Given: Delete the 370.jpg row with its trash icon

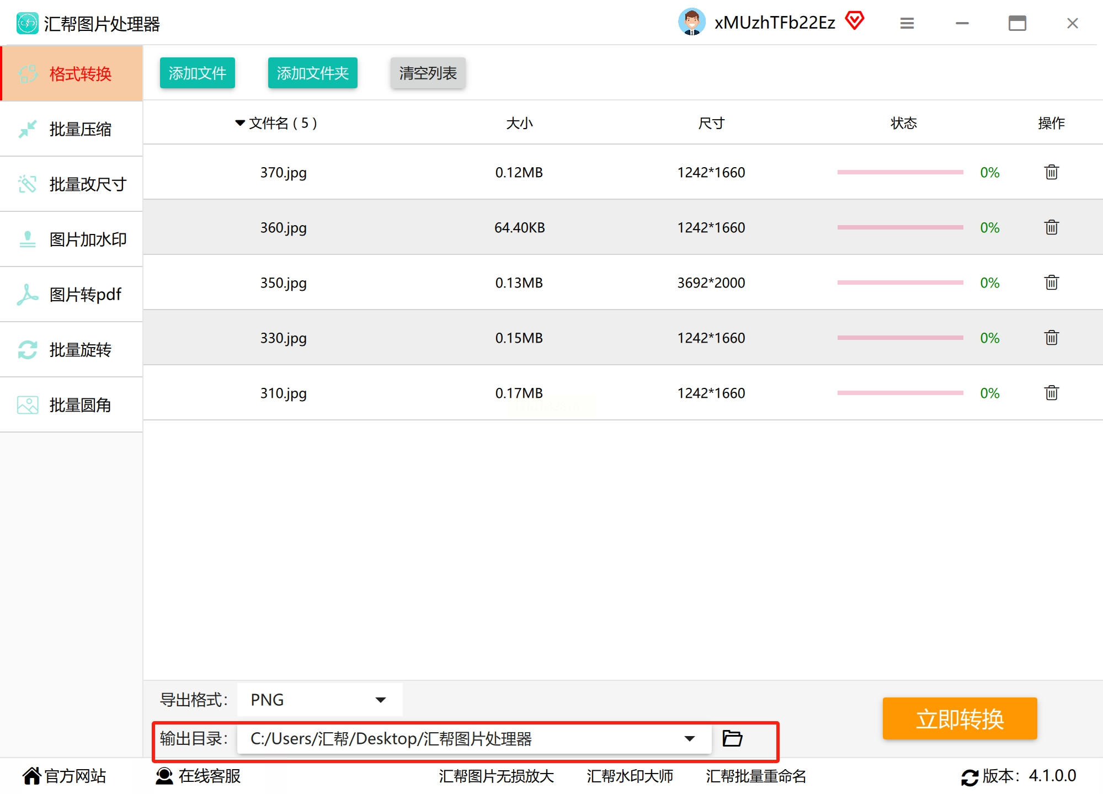Looking at the screenshot, I should (1051, 172).
